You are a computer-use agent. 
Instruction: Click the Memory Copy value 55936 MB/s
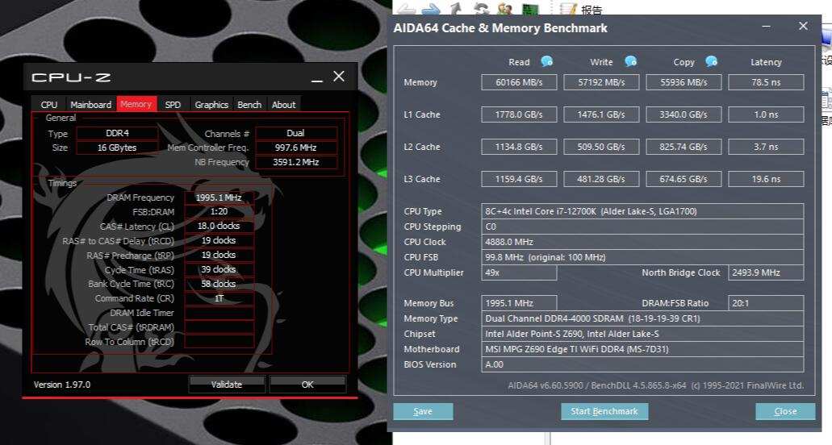(684, 82)
